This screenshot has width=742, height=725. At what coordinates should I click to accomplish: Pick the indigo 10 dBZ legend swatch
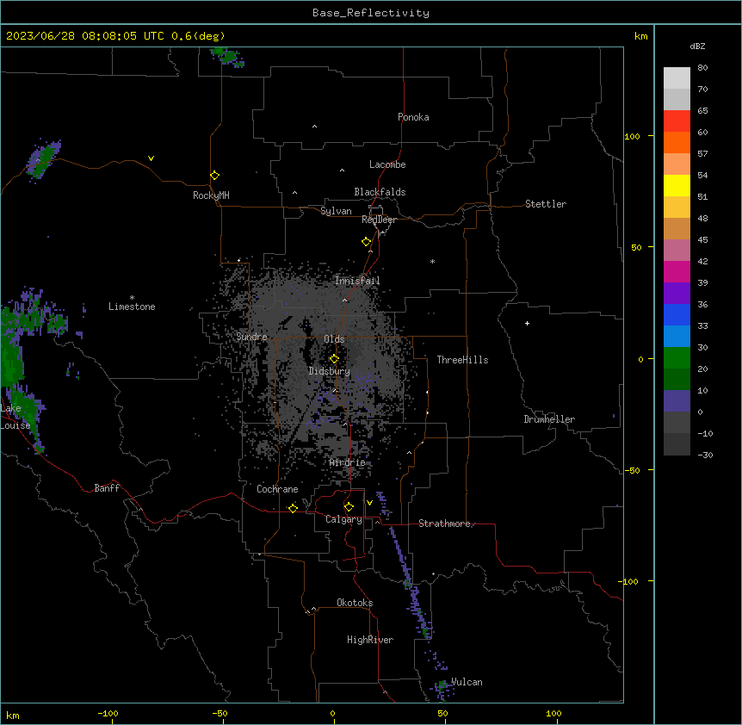677,401
